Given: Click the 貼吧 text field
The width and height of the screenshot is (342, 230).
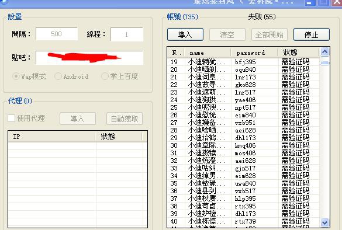Looking at the screenshot, I should pos(89,57).
